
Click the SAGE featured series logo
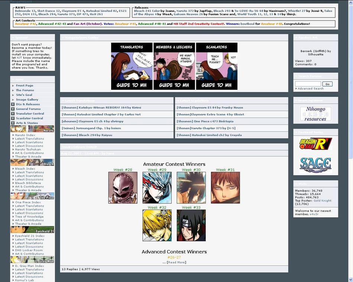point(315,164)
